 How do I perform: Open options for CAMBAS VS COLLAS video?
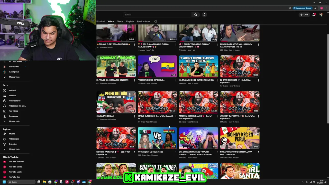coord(135,116)
